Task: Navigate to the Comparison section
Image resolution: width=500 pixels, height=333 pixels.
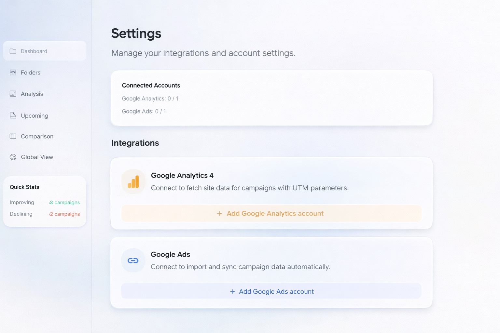Action: [x=37, y=136]
